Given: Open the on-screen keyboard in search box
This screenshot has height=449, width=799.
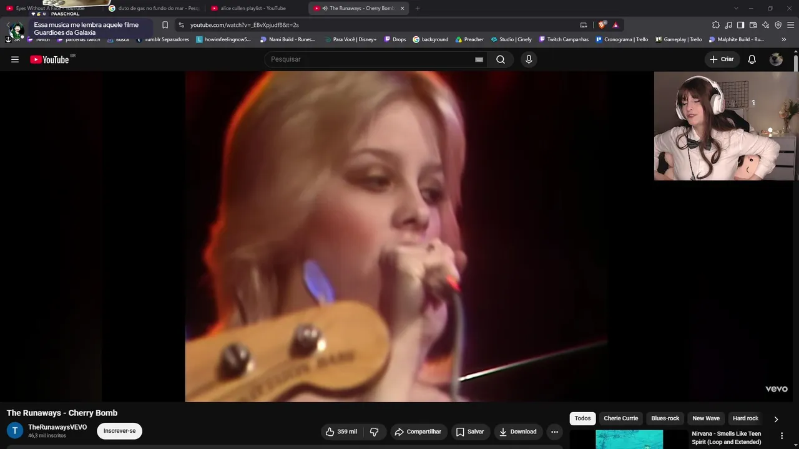Looking at the screenshot, I should click(479, 59).
